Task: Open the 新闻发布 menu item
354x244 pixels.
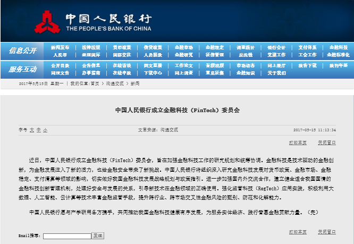Action: (x=60, y=47)
